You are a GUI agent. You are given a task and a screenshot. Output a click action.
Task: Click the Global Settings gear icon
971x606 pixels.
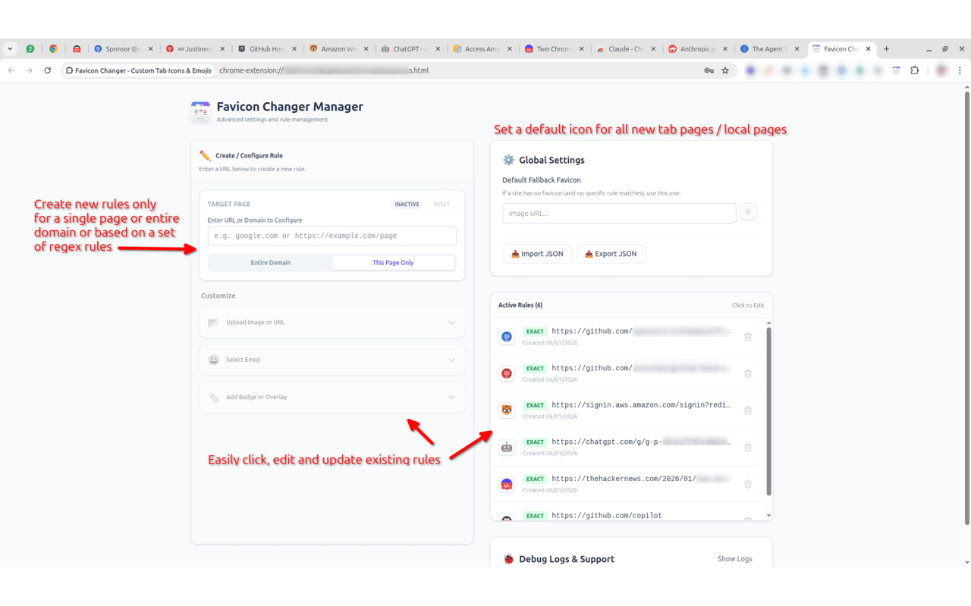pos(509,160)
